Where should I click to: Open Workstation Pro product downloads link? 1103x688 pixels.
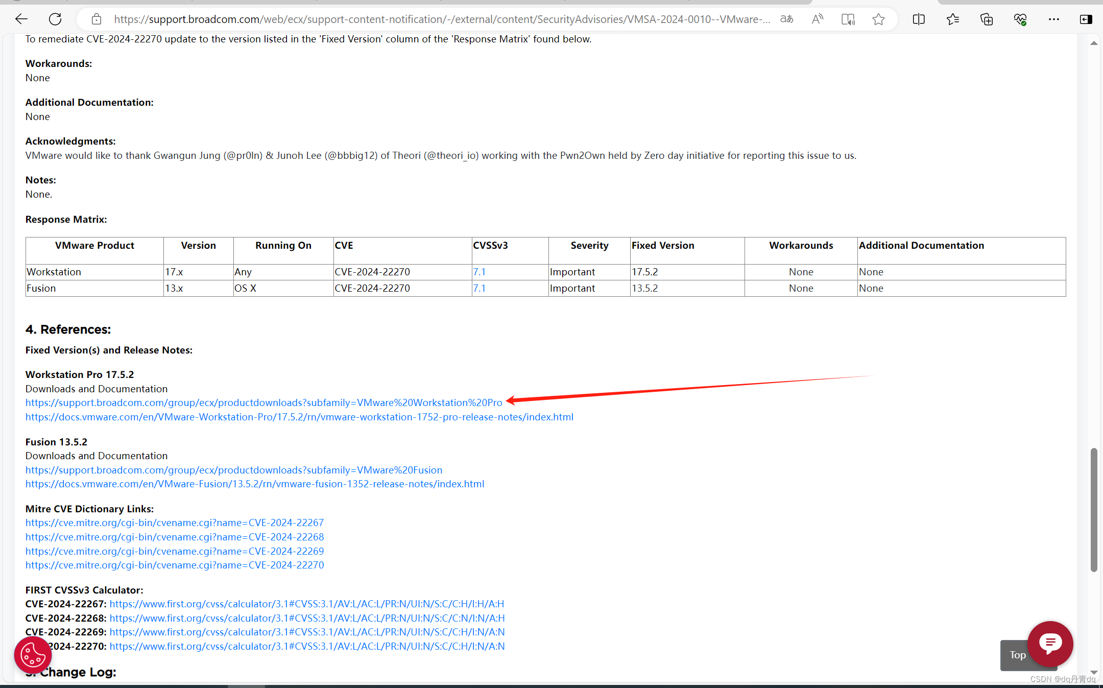pos(263,403)
